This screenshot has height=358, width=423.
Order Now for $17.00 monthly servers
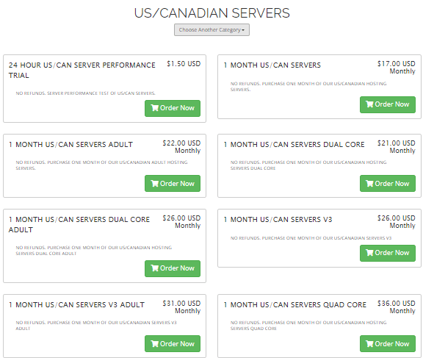(388, 104)
